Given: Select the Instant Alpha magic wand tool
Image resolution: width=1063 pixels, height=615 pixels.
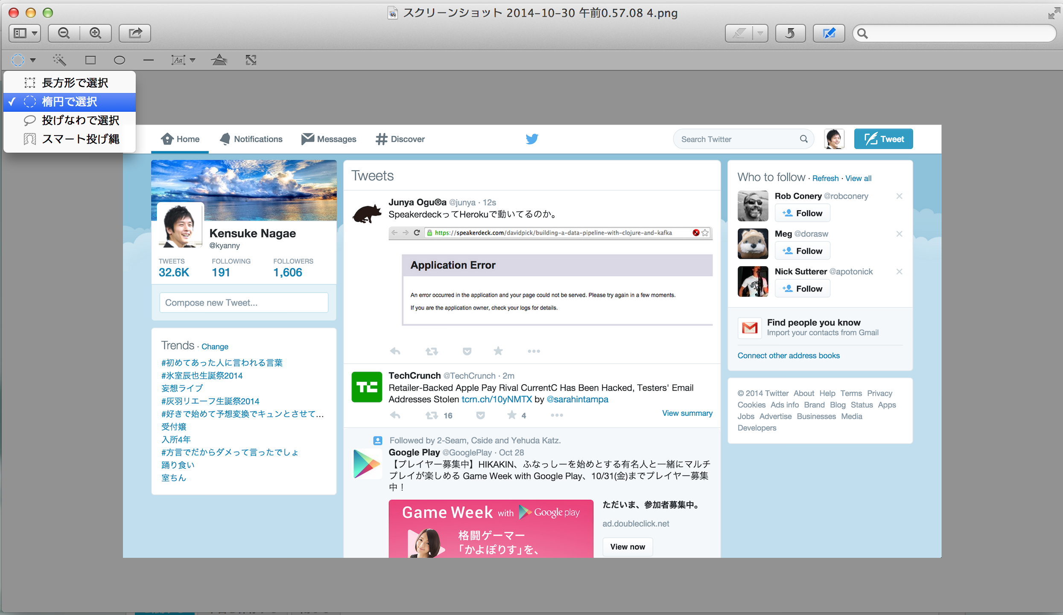Looking at the screenshot, I should point(59,60).
